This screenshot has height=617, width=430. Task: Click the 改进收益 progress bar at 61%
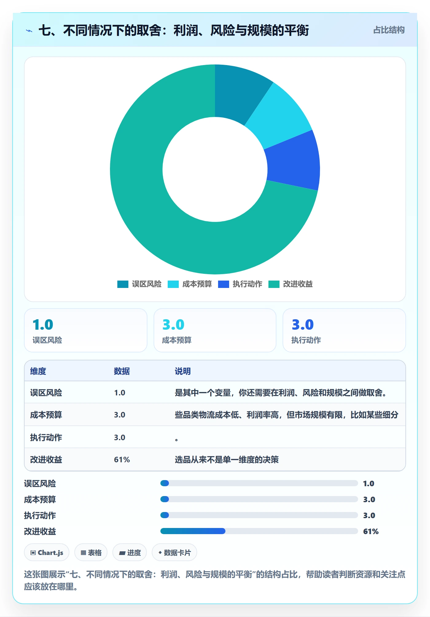tap(259, 531)
